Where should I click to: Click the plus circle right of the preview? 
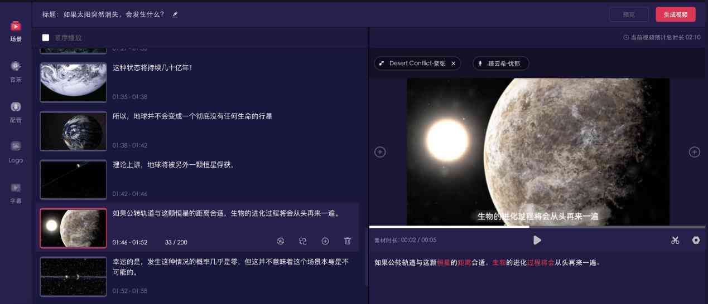[x=695, y=151]
